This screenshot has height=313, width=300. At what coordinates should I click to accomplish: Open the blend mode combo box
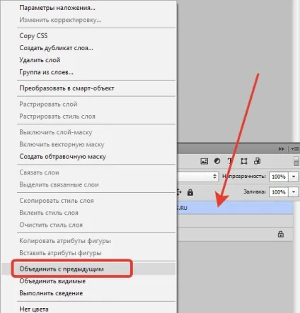(197, 177)
